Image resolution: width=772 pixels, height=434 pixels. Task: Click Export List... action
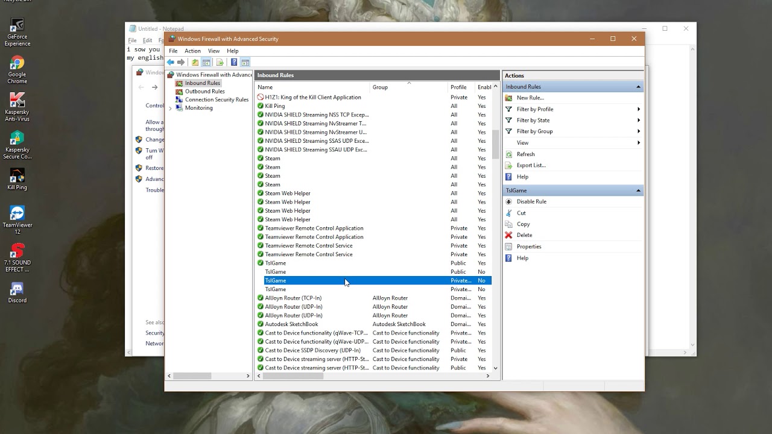point(531,165)
